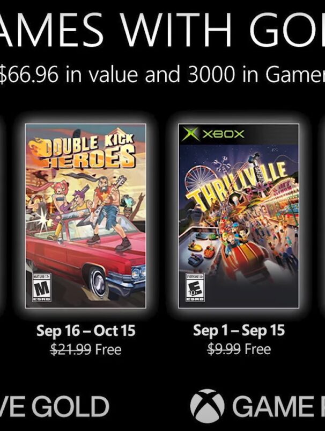Click the red car on Double Kick Heroes

(80, 263)
